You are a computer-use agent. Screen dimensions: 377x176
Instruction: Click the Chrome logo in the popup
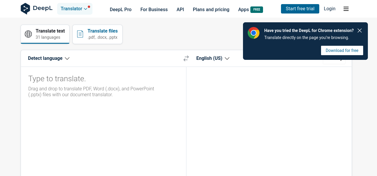click(253, 33)
